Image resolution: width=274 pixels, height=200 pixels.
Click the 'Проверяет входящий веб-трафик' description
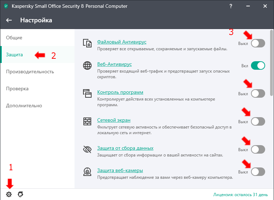(163, 74)
